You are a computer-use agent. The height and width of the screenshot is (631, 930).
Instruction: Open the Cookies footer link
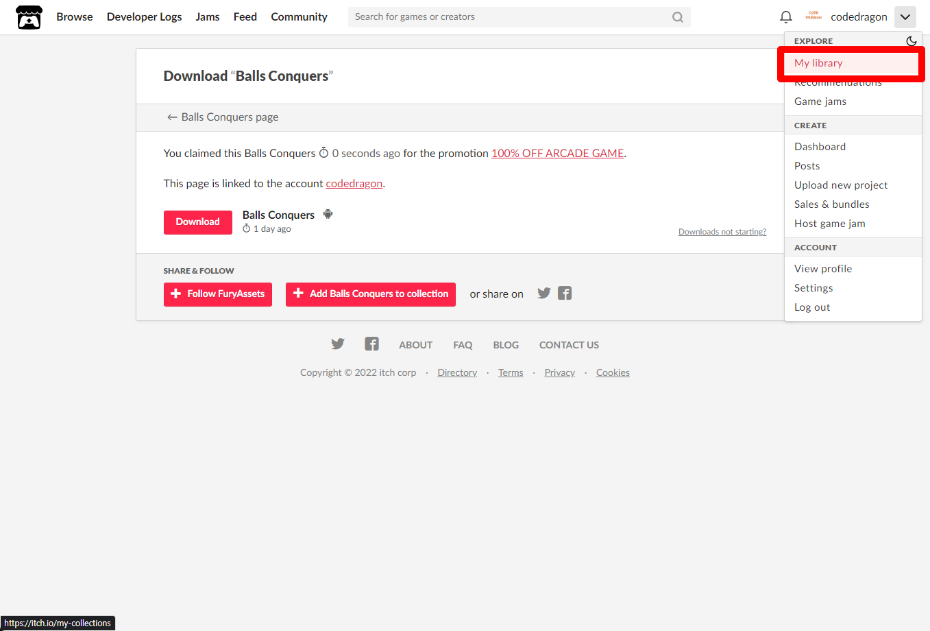pyautogui.click(x=613, y=373)
